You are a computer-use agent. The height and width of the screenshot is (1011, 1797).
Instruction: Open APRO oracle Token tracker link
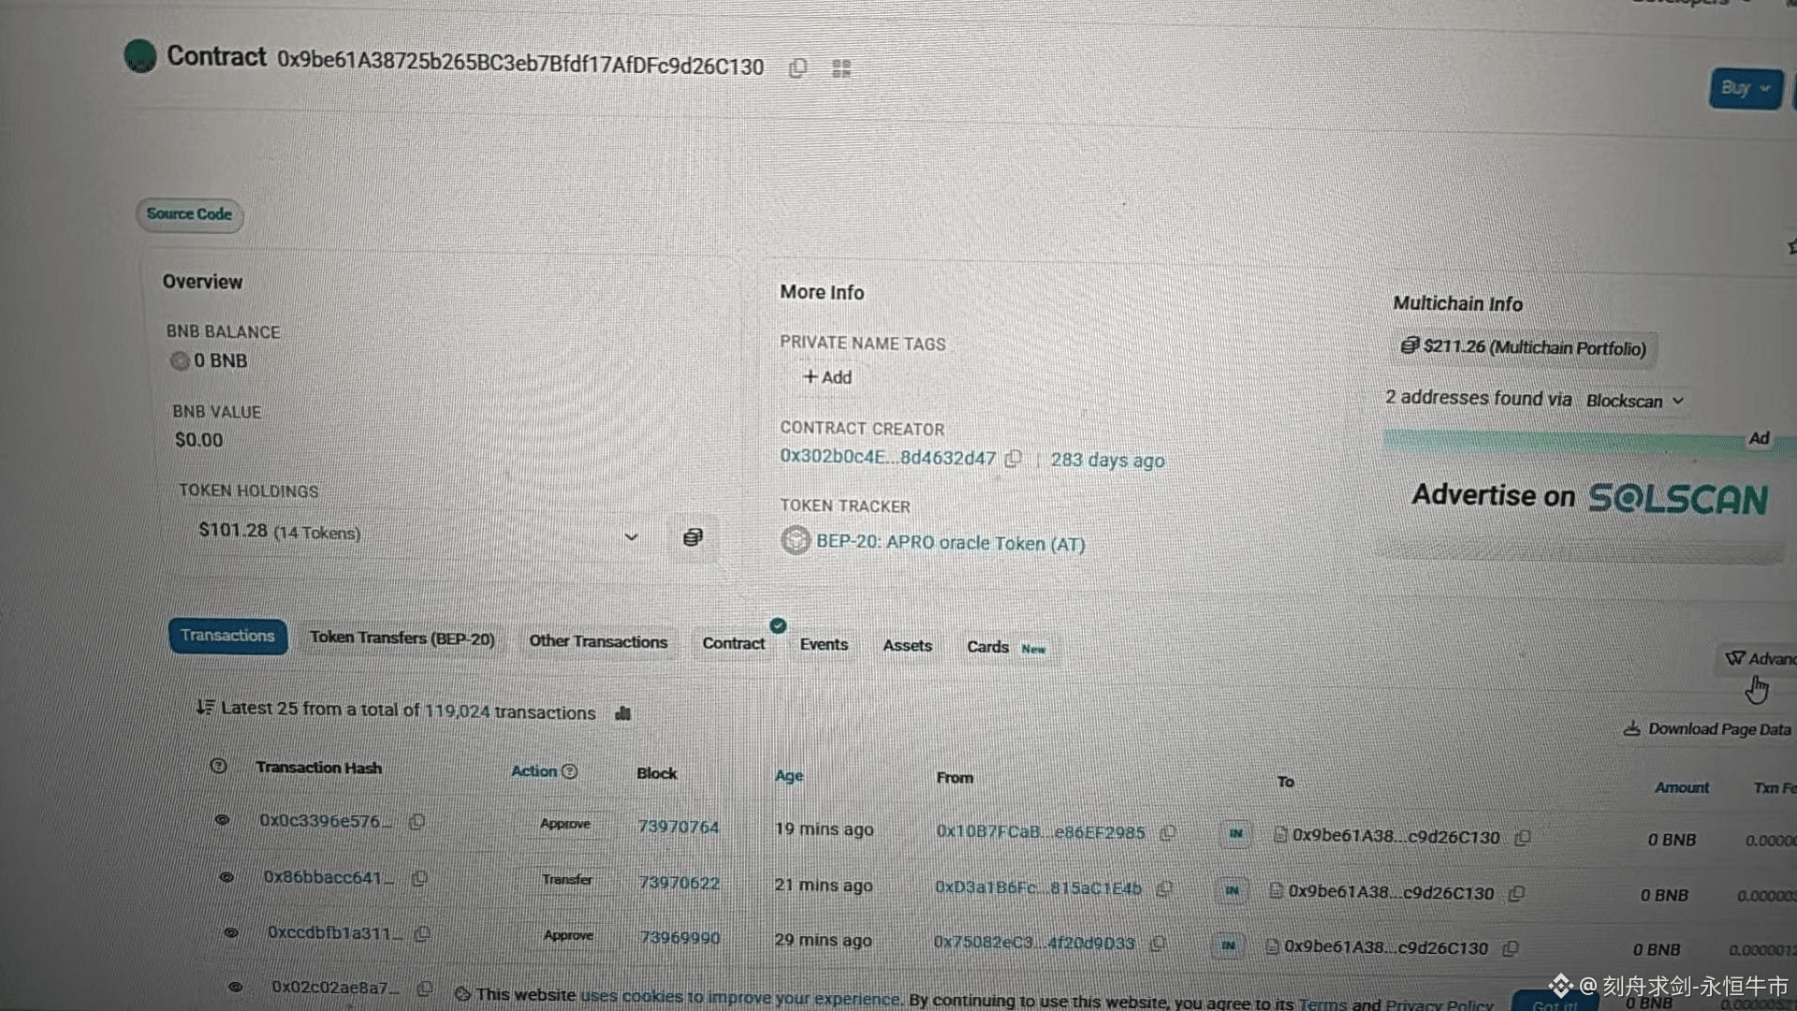(949, 543)
